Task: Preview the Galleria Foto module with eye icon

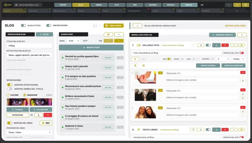Action: pyautogui.click(x=241, y=45)
